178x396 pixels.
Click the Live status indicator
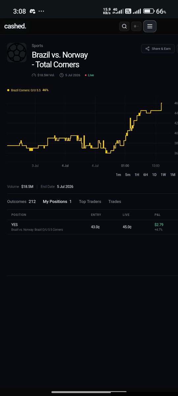(89, 75)
